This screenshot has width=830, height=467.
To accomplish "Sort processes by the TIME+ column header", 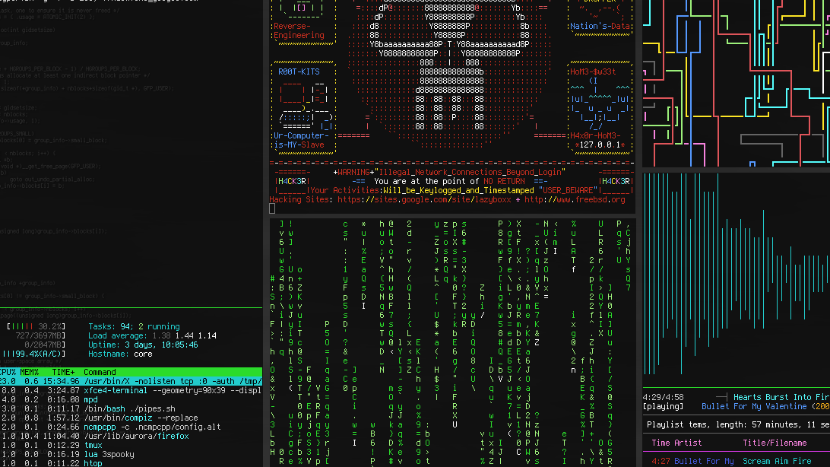I will coord(62,372).
